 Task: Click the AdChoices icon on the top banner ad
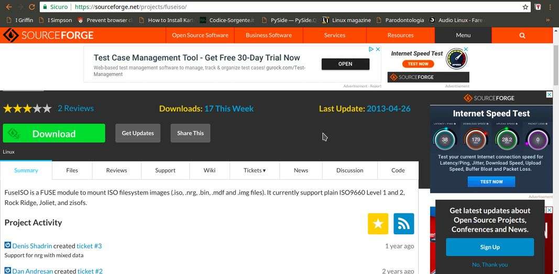pyautogui.click(x=371, y=49)
